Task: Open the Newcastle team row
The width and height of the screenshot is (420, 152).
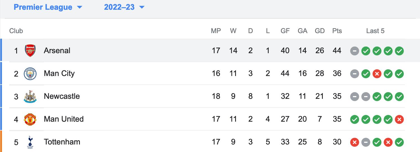Action: (207, 96)
